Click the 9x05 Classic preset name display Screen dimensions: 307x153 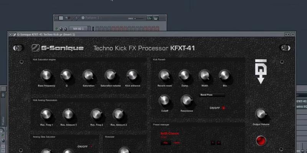pyautogui.click(x=170, y=133)
